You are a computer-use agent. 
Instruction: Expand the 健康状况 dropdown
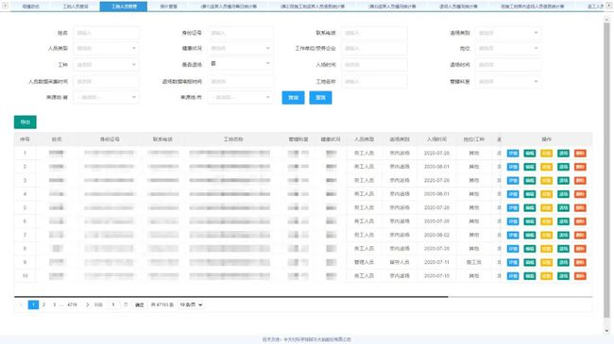(x=240, y=48)
